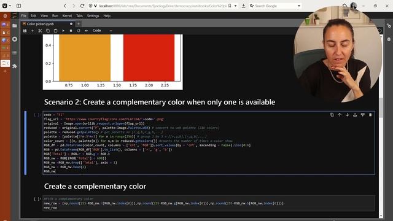Viewport: 393px width, 221px height.
Task: Open the new tab plus in Vivaldi tab bar
Action: 5,71
